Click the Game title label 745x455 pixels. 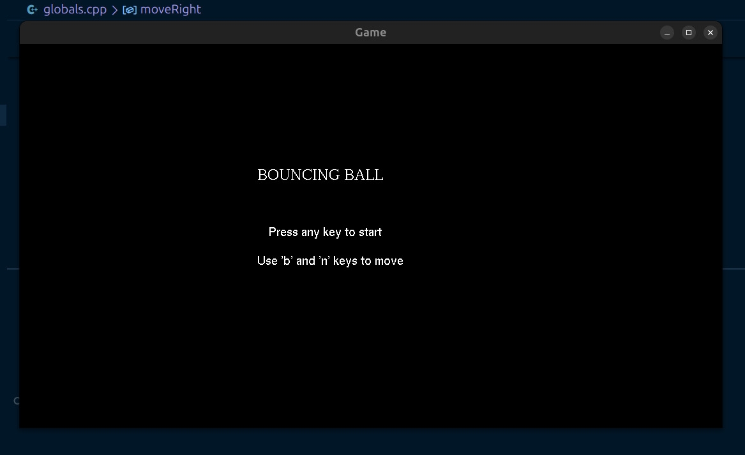pyautogui.click(x=370, y=32)
